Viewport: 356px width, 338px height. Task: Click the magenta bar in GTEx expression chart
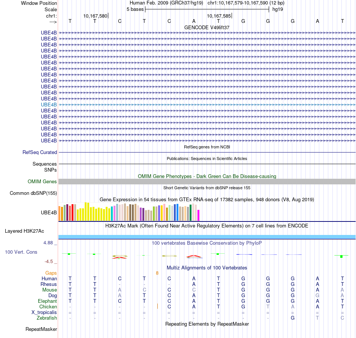199,215
